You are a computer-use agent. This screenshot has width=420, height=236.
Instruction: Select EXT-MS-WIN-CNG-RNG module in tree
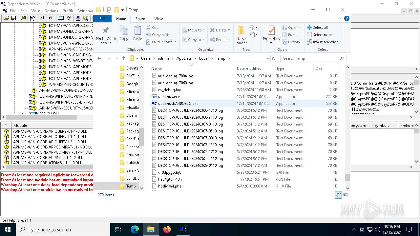[x=71, y=55]
